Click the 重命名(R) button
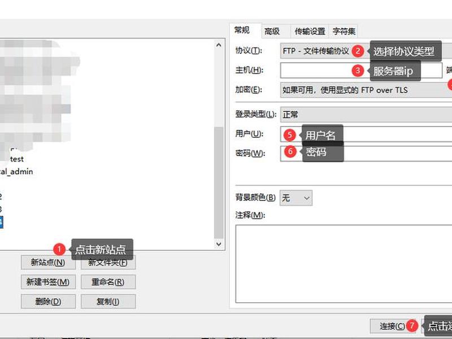The height and width of the screenshot is (339, 452). [x=108, y=282]
